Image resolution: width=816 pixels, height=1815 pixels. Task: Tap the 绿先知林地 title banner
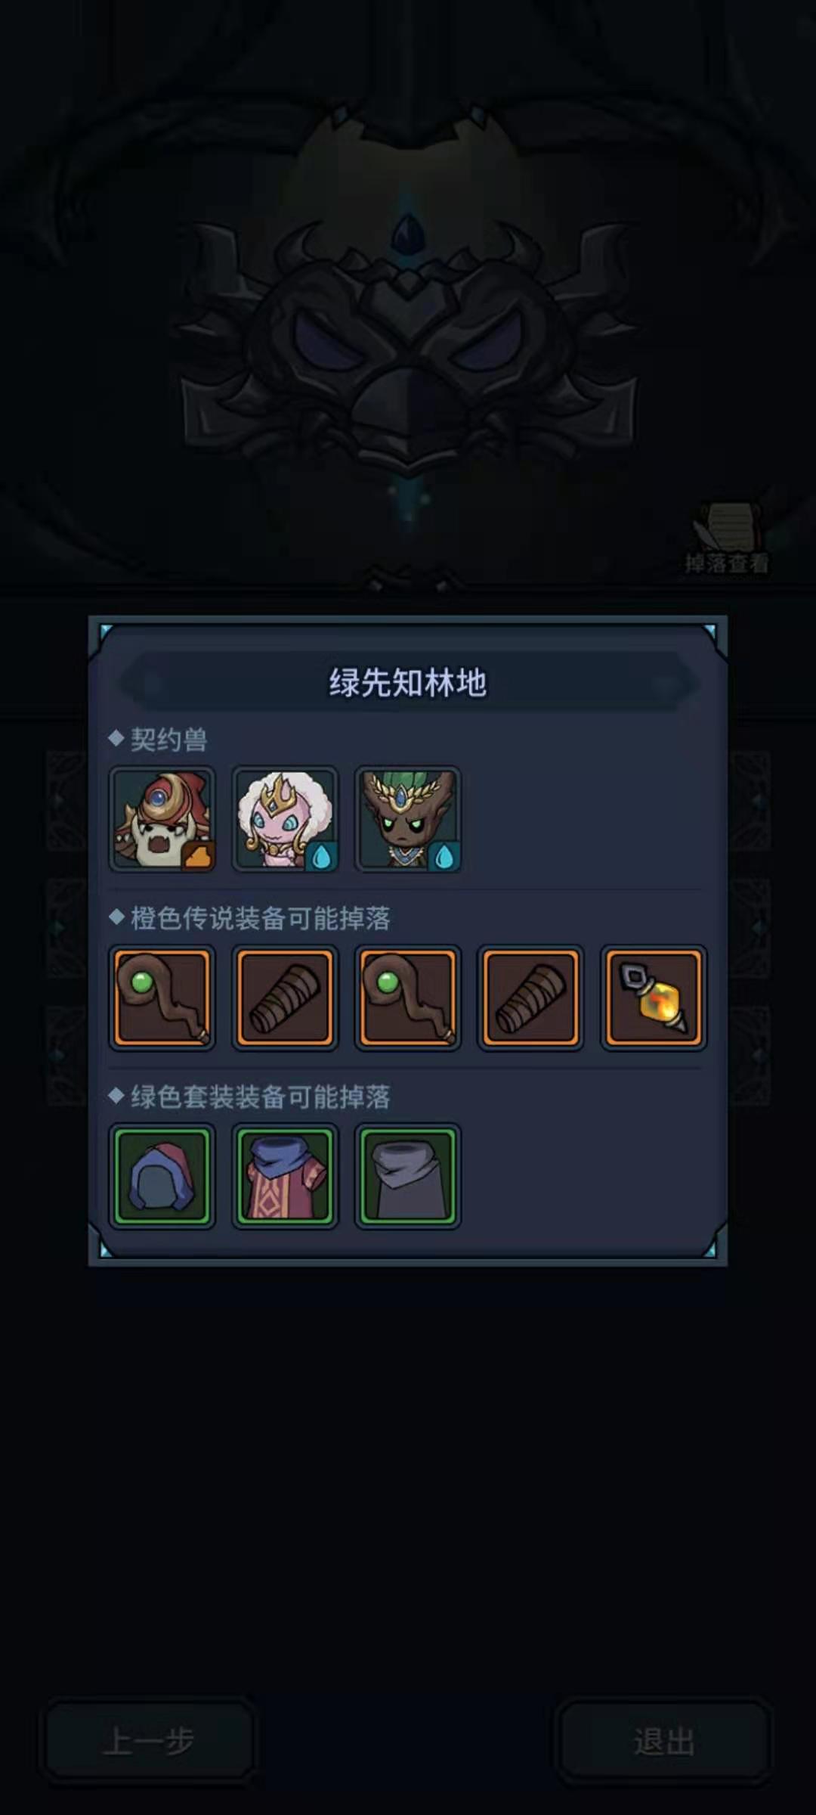[408, 683]
